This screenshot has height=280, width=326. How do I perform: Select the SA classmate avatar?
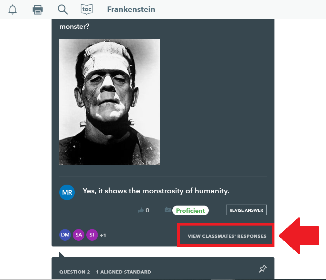pos(79,235)
